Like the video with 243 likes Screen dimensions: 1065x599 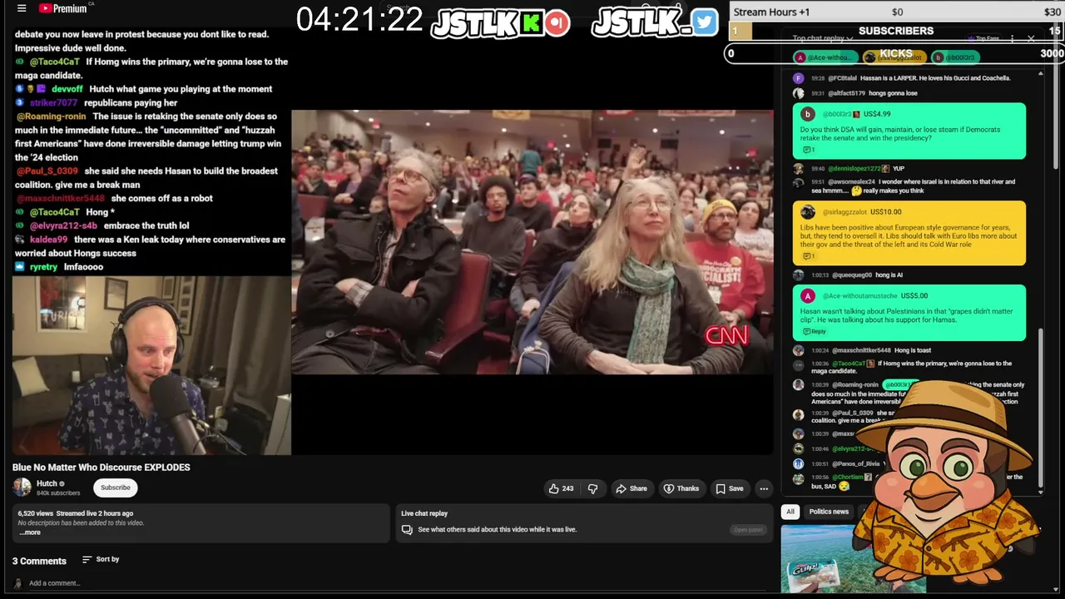pos(562,488)
